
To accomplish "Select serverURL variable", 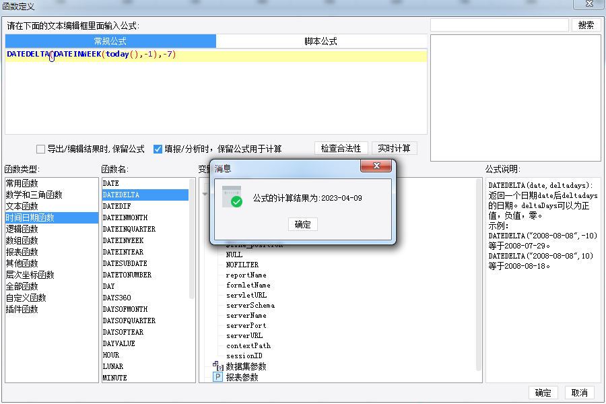I will 244,335.
